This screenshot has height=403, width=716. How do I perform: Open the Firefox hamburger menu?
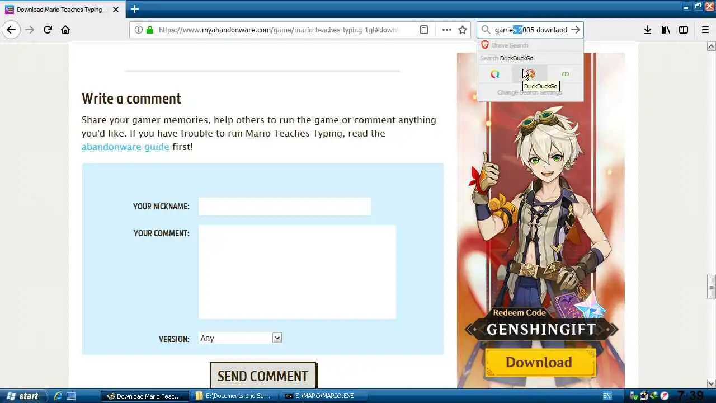coord(705,30)
